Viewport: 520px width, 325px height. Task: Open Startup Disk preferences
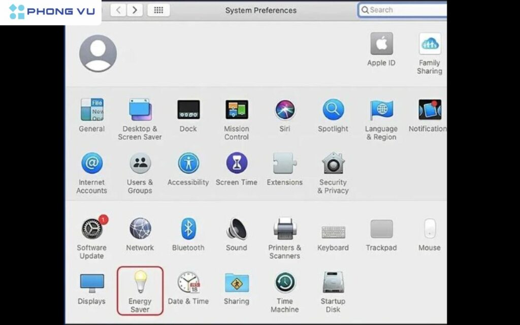[x=333, y=283]
